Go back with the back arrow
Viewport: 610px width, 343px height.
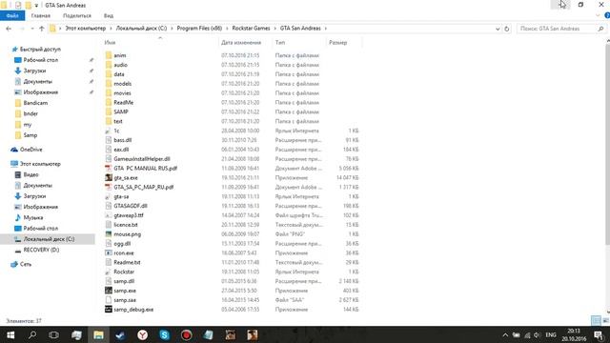pyautogui.click(x=9, y=29)
